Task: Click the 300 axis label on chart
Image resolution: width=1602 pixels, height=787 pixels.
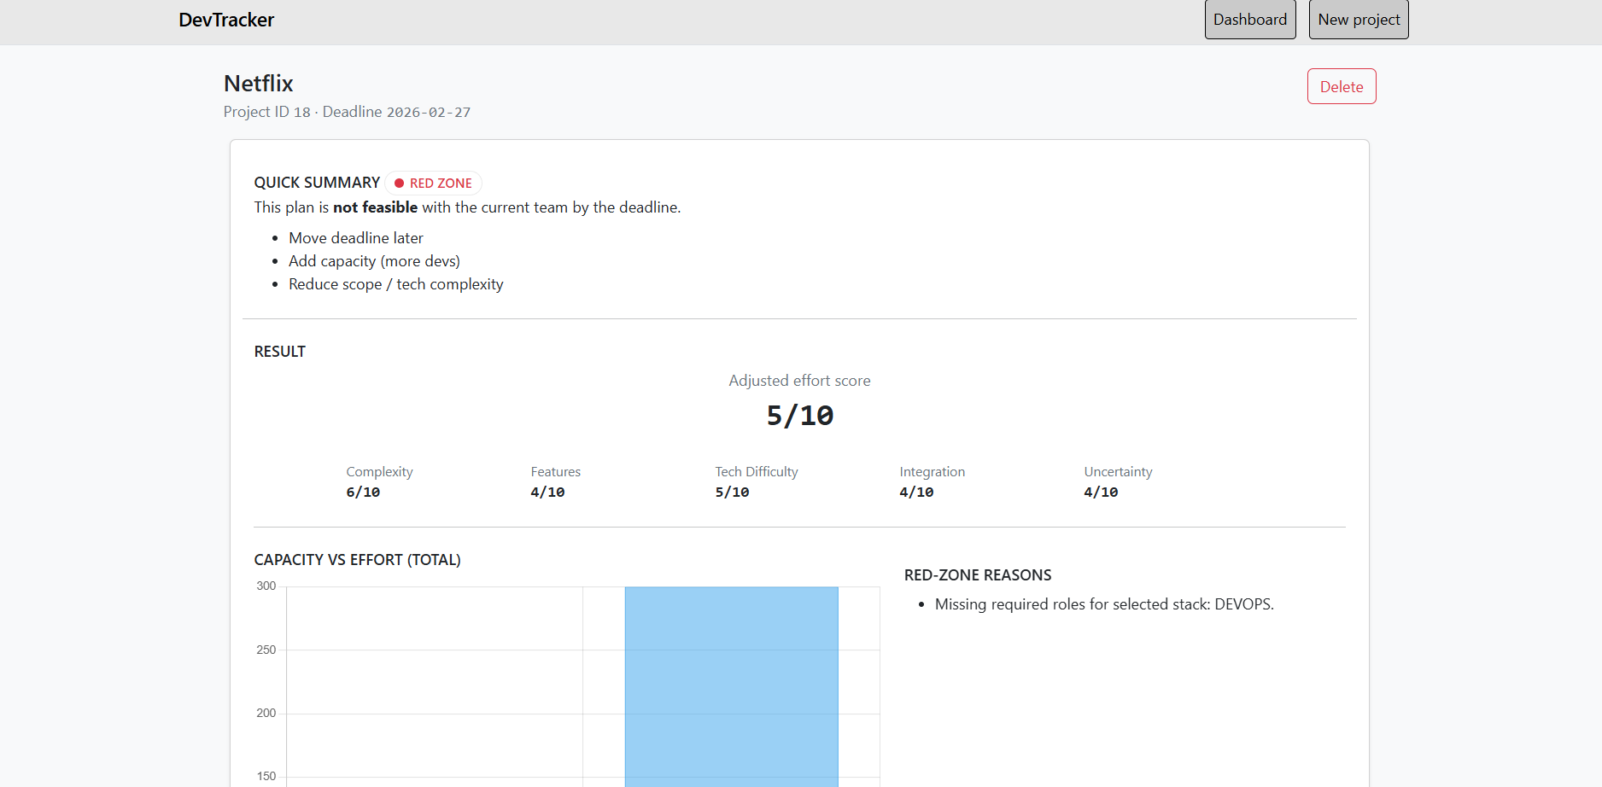Action: 266,586
